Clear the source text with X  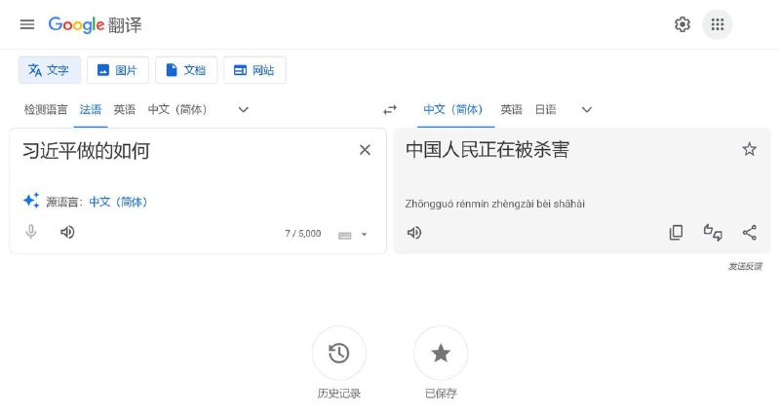click(x=365, y=150)
